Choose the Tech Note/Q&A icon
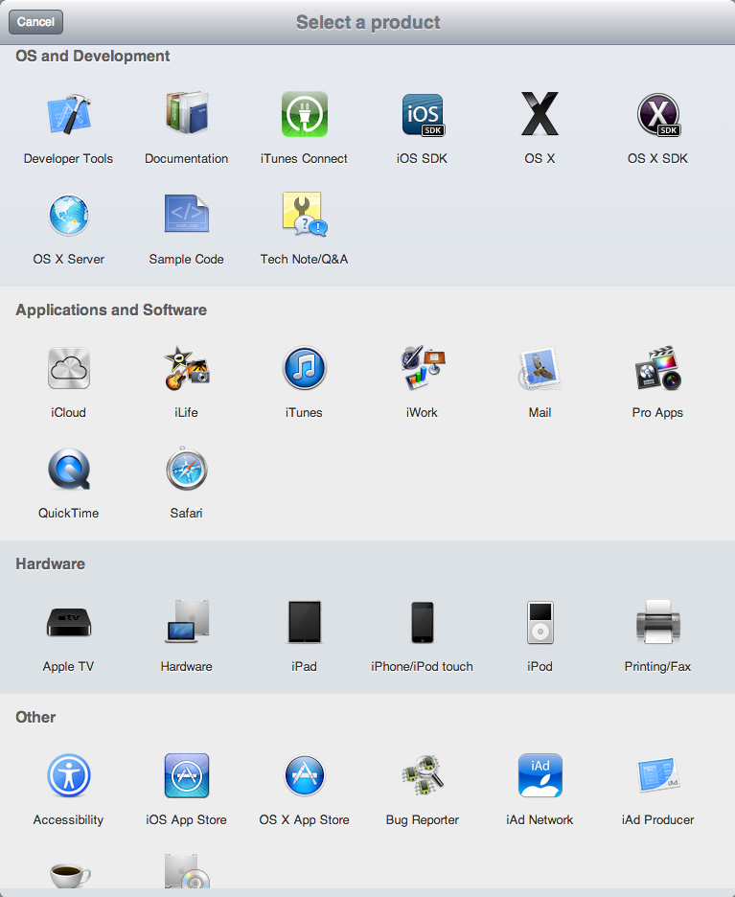The height and width of the screenshot is (897, 735). 305,214
